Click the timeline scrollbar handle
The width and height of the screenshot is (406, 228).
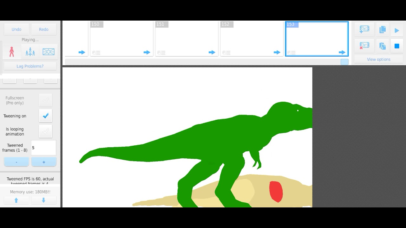344,62
